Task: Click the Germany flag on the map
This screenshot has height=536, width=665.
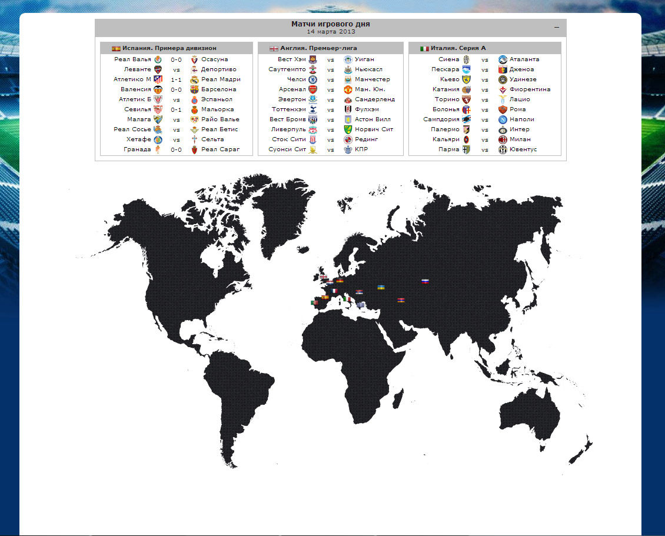Action: 340,281
